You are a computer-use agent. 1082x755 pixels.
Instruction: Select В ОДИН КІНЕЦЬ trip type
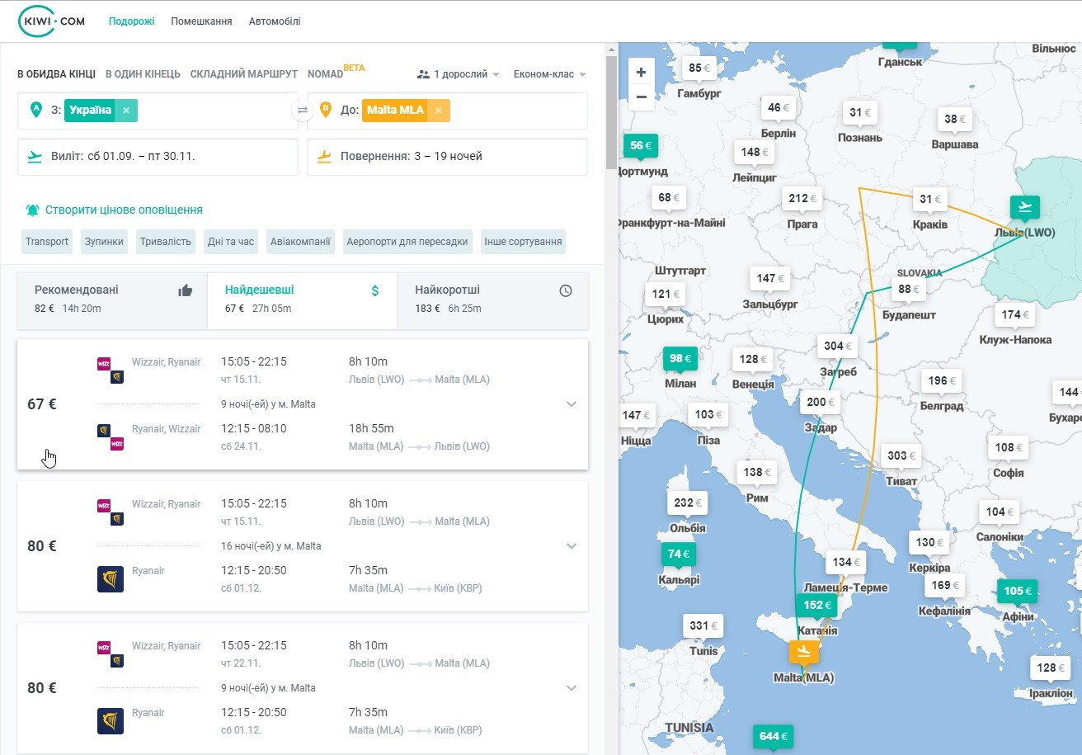(143, 74)
